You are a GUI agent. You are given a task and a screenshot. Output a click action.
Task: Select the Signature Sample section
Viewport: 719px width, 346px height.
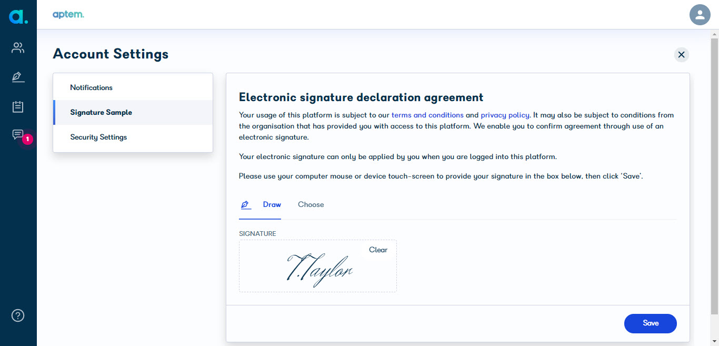(x=133, y=112)
